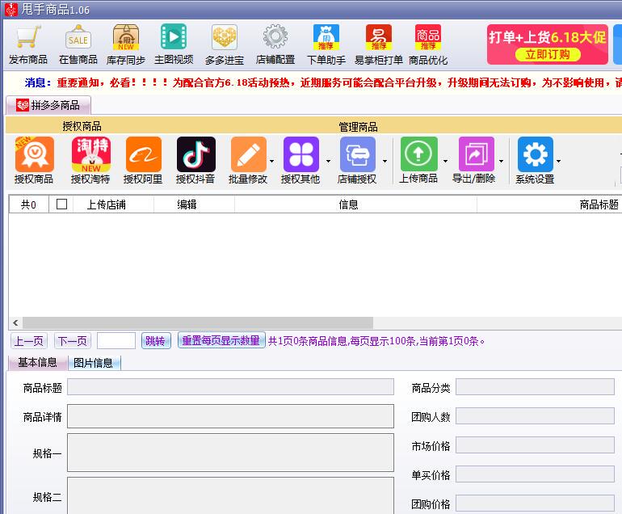Click the 市场价格 field

[535, 445]
